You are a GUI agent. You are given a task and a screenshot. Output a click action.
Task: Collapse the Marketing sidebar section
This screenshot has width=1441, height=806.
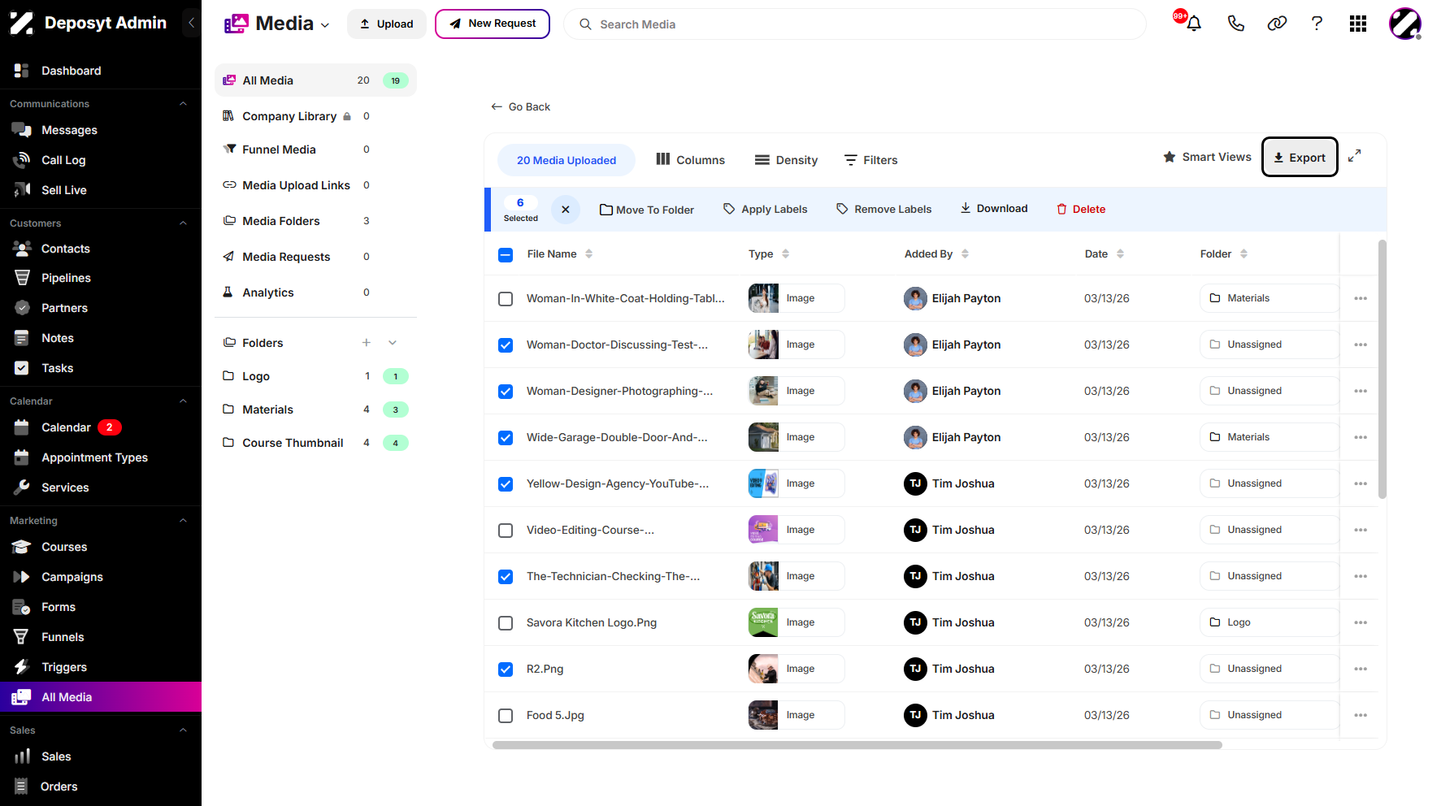[183, 521]
